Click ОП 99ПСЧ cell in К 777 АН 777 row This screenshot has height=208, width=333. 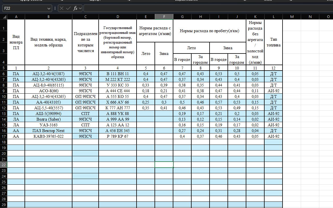85,108
